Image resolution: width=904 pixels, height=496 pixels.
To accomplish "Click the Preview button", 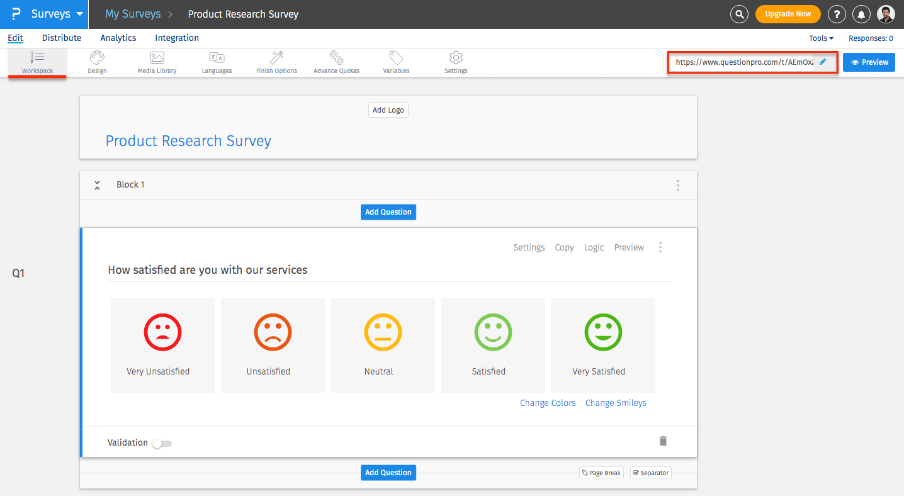I will click(x=869, y=62).
